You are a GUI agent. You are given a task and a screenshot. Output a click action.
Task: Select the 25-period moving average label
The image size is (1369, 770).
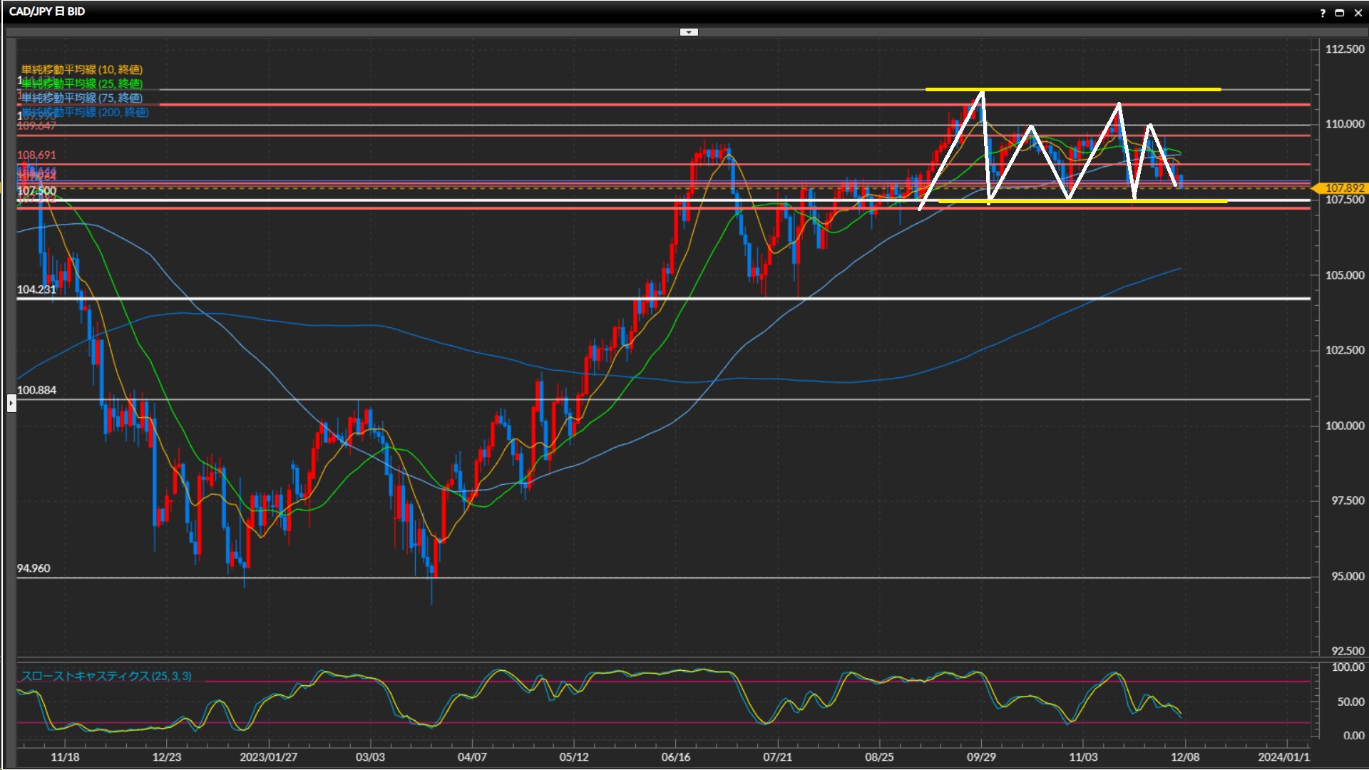click(x=82, y=83)
